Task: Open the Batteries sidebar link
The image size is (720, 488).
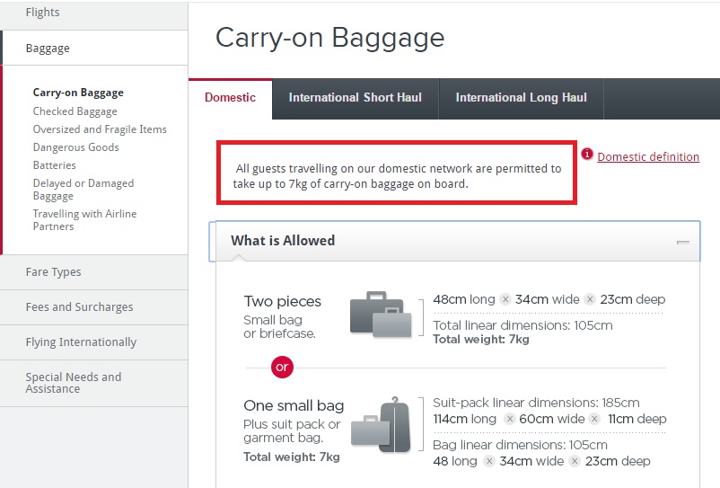Action: (54, 165)
